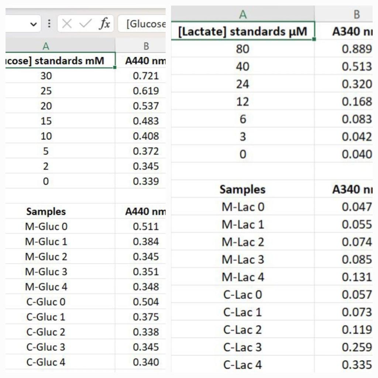Click the formula bar Cancel X icon
Image resolution: width=378 pixels, height=378 pixels.
tap(67, 24)
